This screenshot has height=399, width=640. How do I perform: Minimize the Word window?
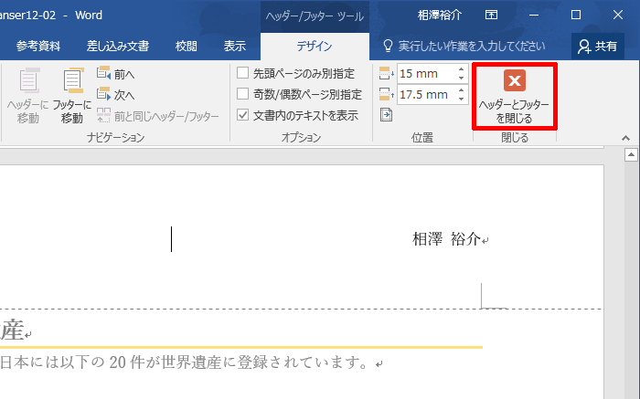click(534, 16)
